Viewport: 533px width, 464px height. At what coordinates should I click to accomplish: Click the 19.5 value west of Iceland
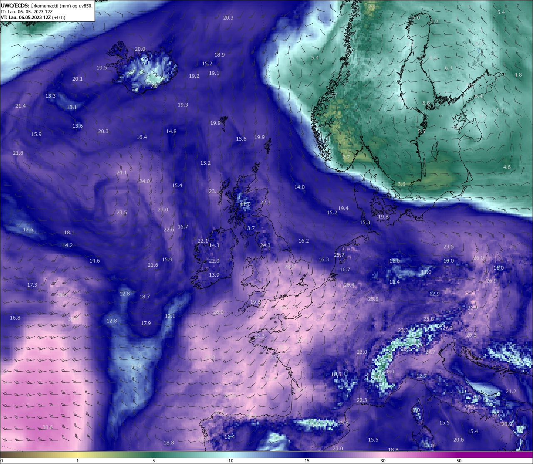tap(102, 67)
